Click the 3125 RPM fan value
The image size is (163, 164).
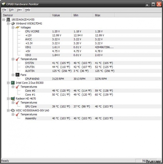[58, 79]
